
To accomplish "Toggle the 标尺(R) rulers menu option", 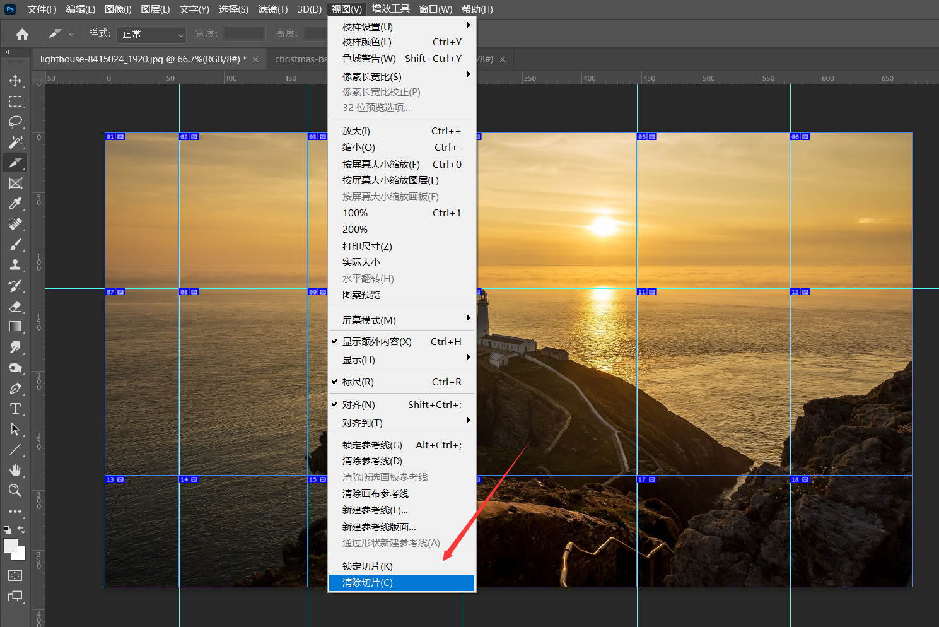I will pyautogui.click(x=402, y=382).
